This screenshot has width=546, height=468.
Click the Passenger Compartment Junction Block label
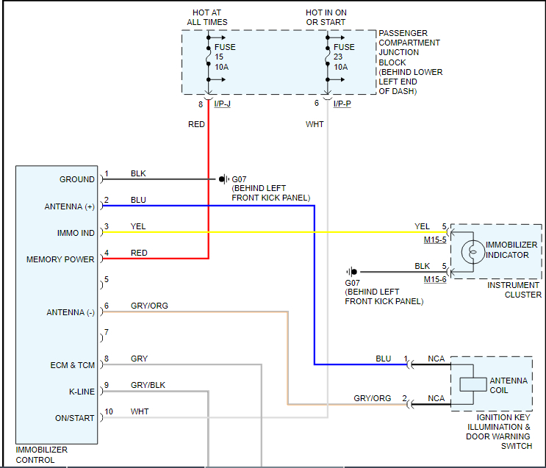pyautogui.click(x=411, y=62)
